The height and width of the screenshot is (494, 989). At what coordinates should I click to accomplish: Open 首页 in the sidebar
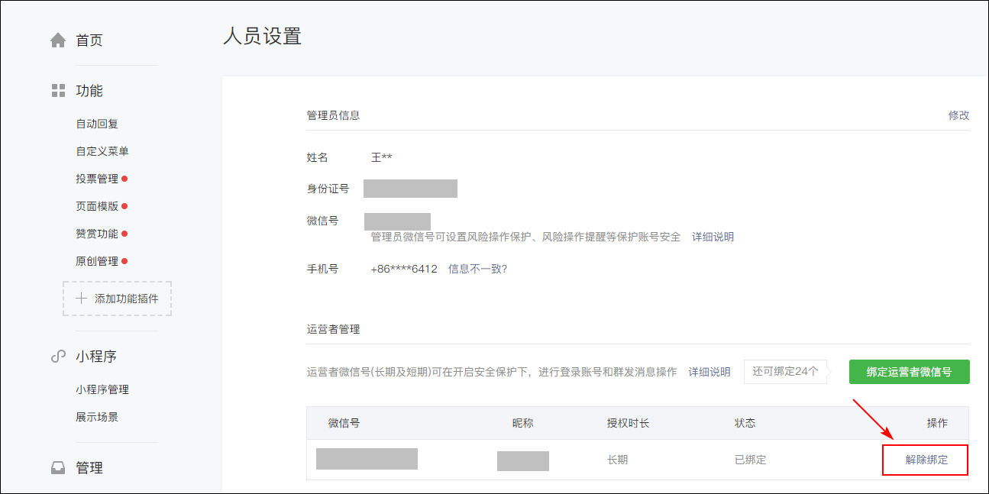[x=89, y=40]
